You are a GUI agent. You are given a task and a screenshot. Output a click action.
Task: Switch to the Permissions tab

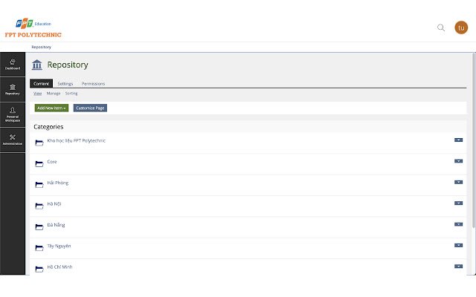tap(93, 84)
